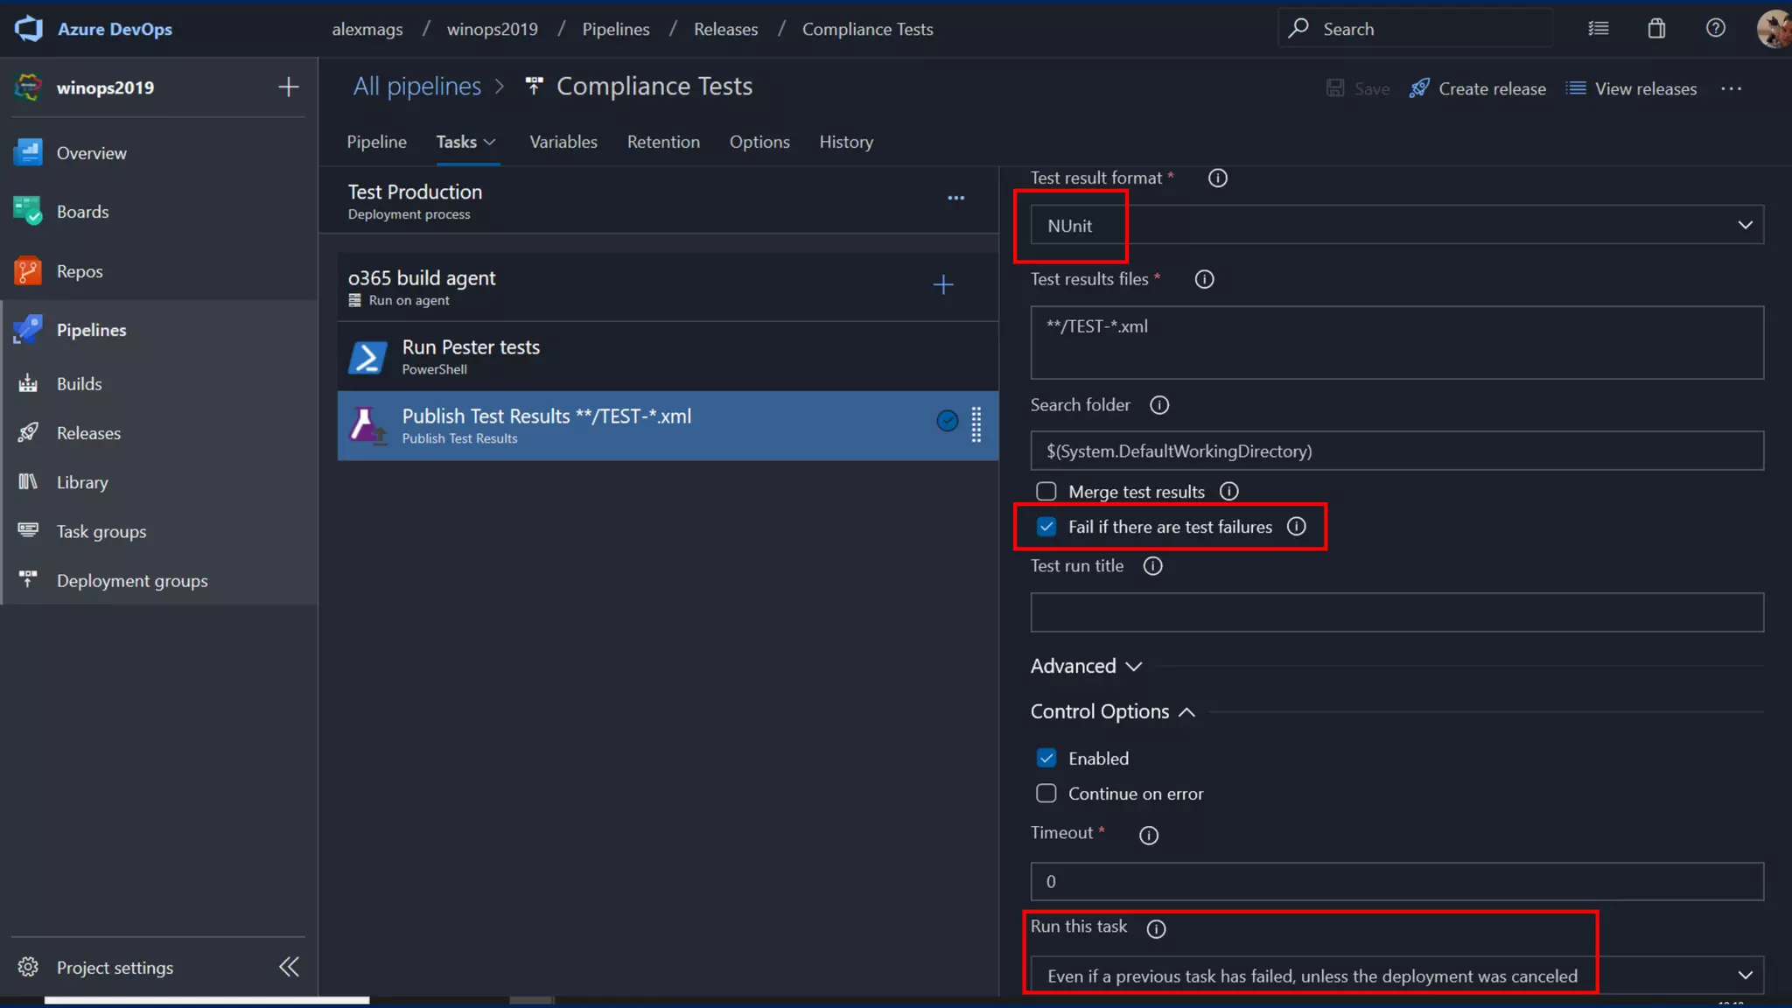The image size is (1792, 1008).
Task: Switch to the Variables tab
Action: click(x=563, y=142)
